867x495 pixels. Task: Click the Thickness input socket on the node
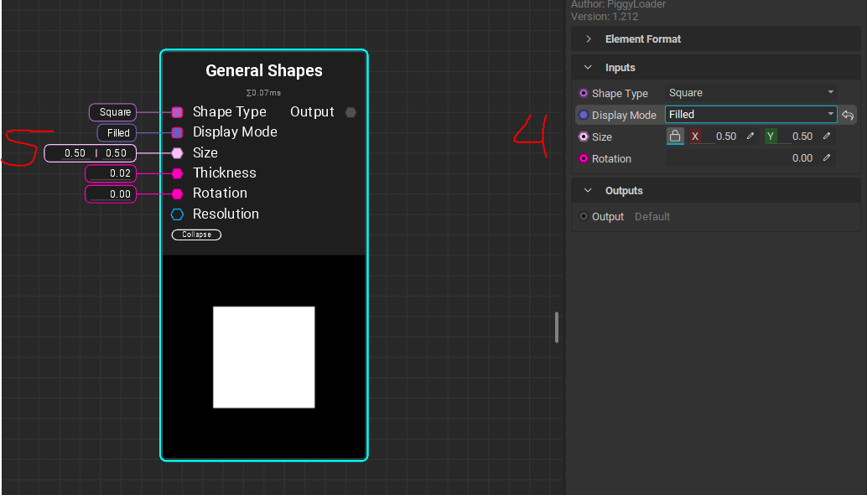(x=178, y=173)
